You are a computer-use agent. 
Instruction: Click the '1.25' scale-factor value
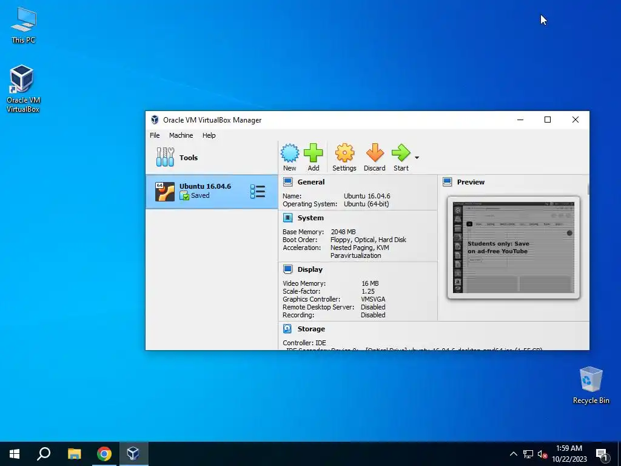pyautogui.click(x=368, y=291)
